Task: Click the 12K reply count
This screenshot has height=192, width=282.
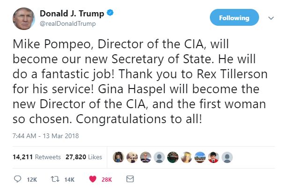Action: [32, 179]
